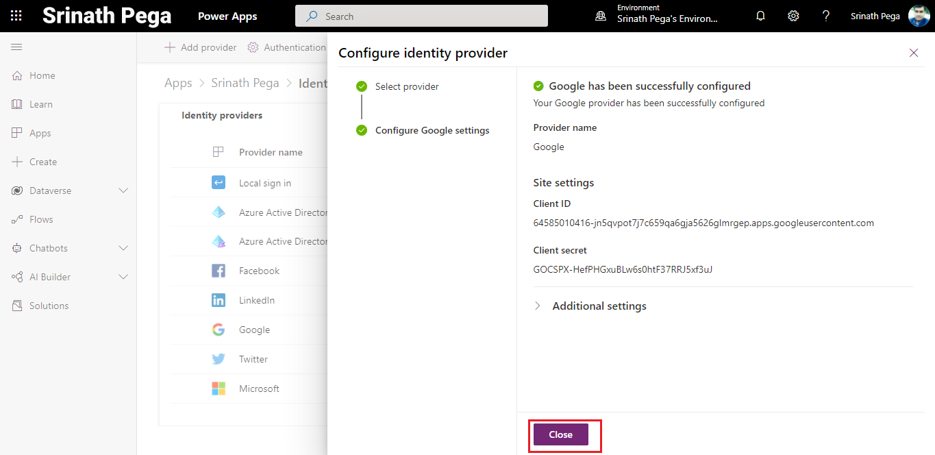
Task: Expand the AI Builder navigation group
Action: point(123,277)
